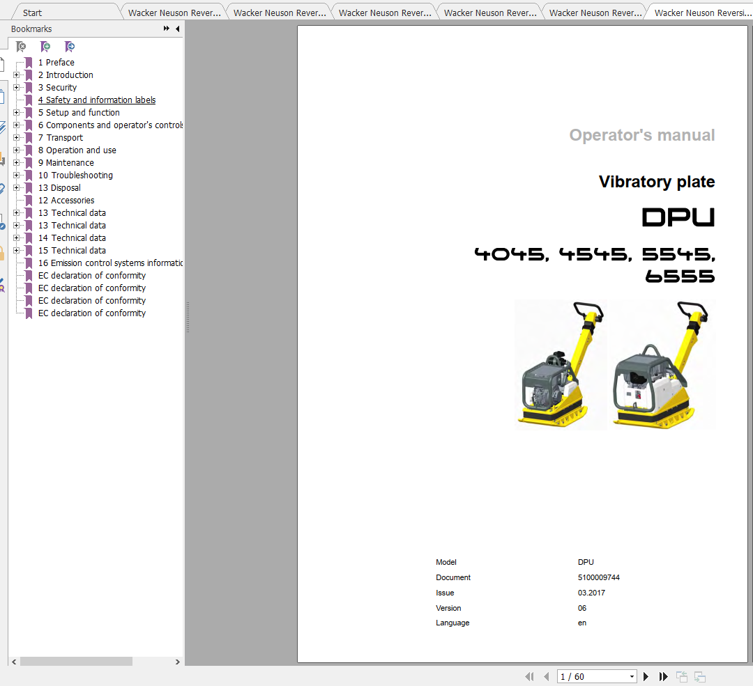753x686 pixels.
Task: Collapse the Bookmarks panel with the left arrow
Action: (178, 29)
